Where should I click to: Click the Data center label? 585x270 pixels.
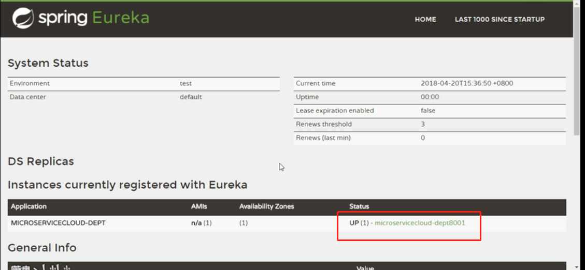point(27,97)
